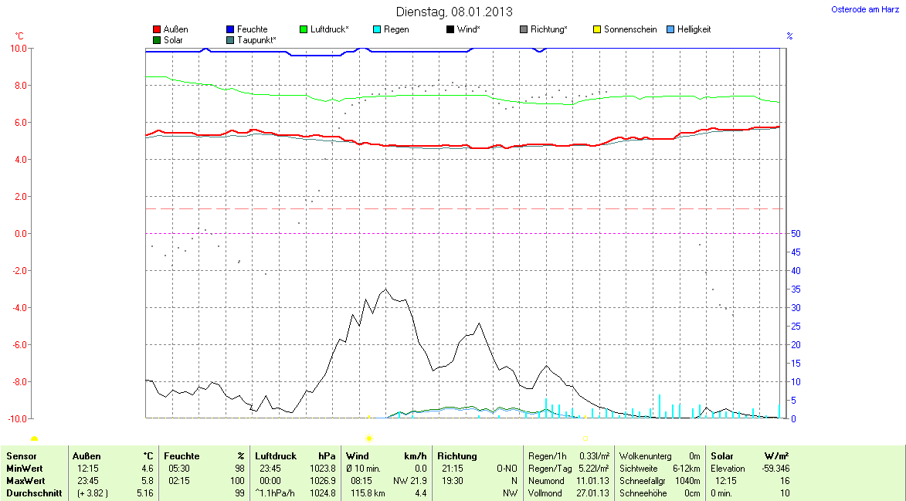Click the date title Dienstag, 08.01.2013
The height and width of the screenshot is (501, 906).
point(453,12)
